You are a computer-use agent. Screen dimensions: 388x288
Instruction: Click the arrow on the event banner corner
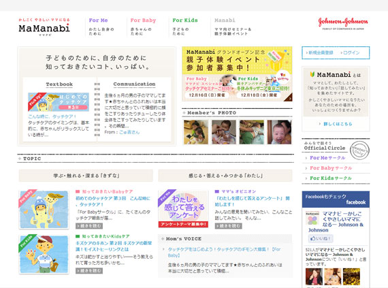coord(289,98)
